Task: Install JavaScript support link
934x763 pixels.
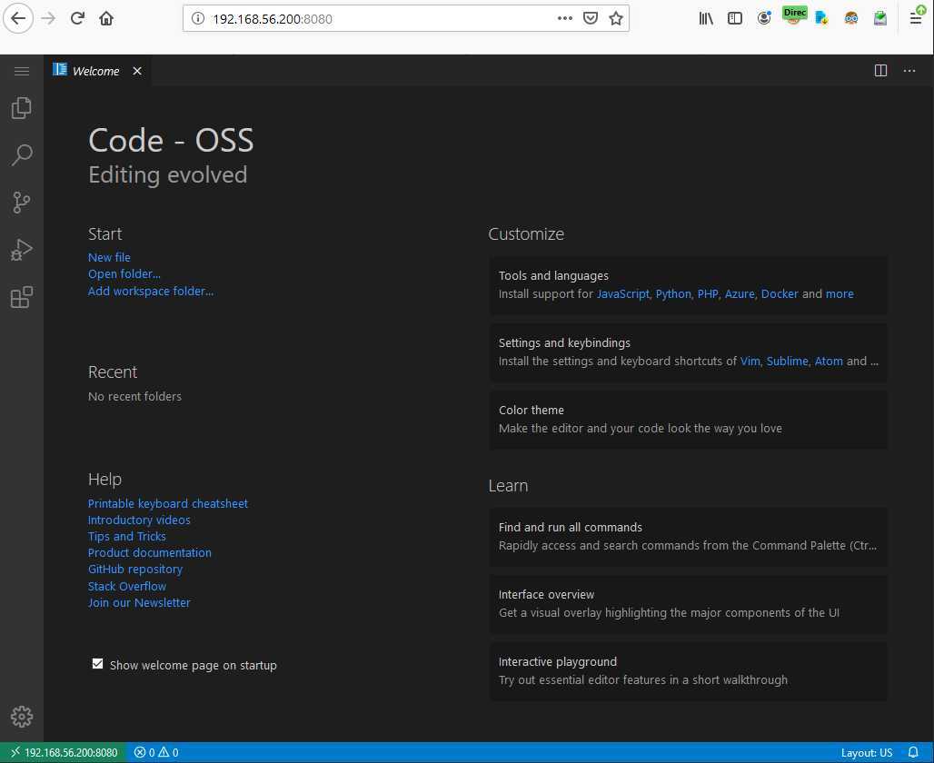Action: coord(623,293)
